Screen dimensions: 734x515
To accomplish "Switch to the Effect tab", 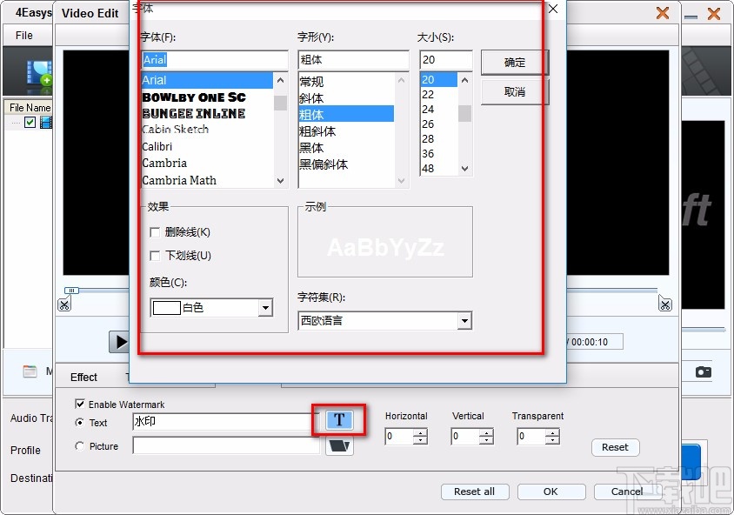I will coord(84,377).
